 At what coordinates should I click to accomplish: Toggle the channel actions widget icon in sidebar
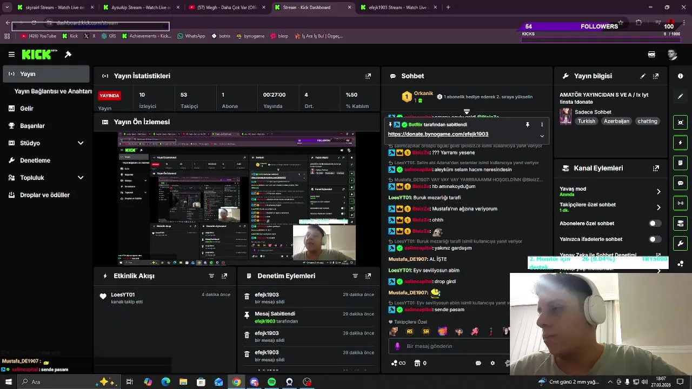(x=680, y=224)
